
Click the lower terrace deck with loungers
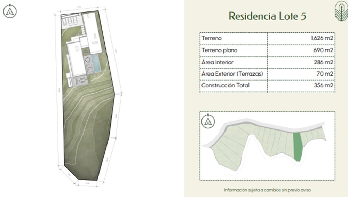(81, 81)
